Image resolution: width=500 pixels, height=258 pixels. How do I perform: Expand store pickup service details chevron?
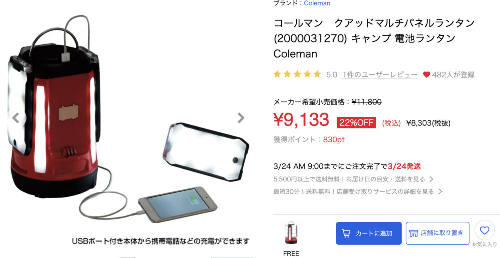(440, 192)
